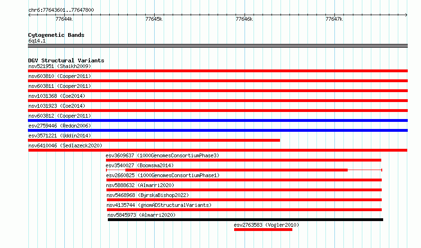This screenshot has width=421, height=248.
Task: Select the red bar under nsv4135744
Action: [245, 210]
